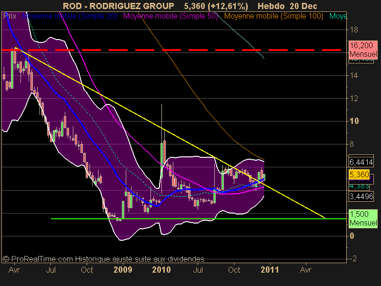
Task: Click the -2 price axis label
Action: [352, 258]
